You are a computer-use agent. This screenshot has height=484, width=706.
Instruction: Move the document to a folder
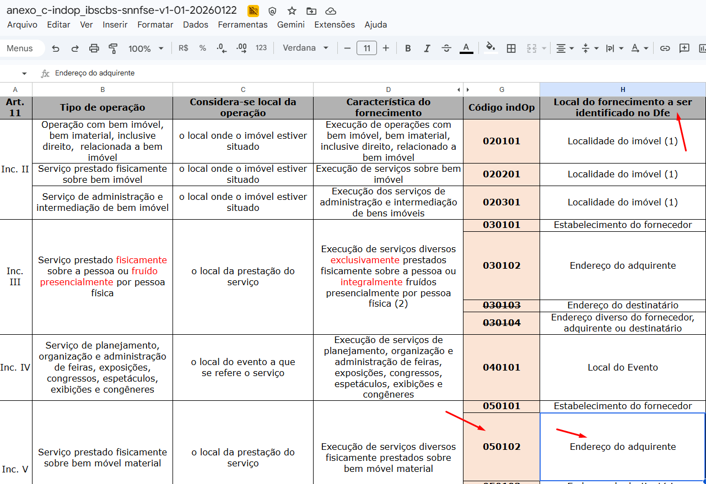click(x=311, y=11)
